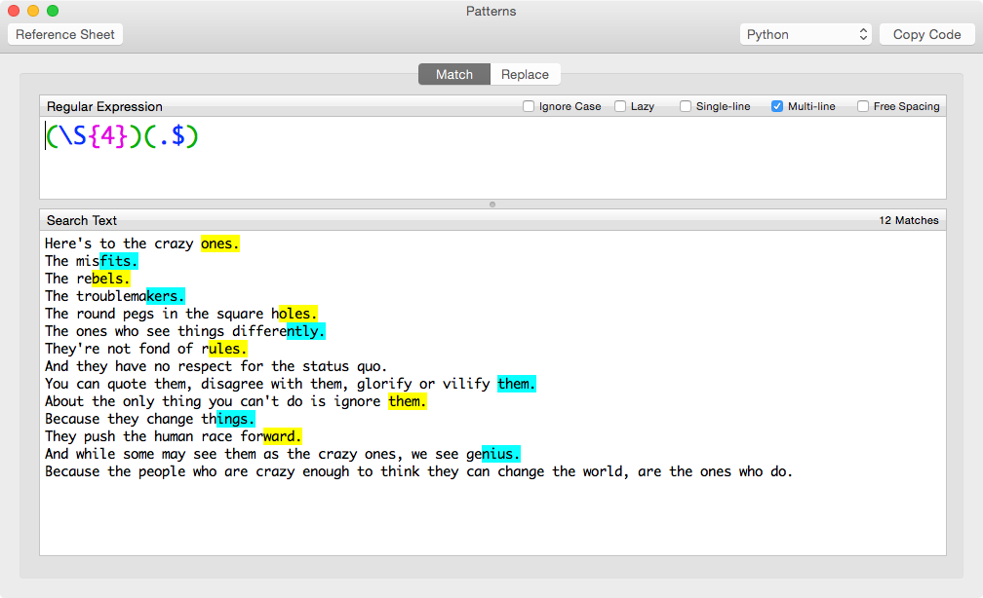The width and height of the screenshot is (983, 598).
Task: Close the Patterns window with red button
Action: pyautogui.click(x=14, y=11)
